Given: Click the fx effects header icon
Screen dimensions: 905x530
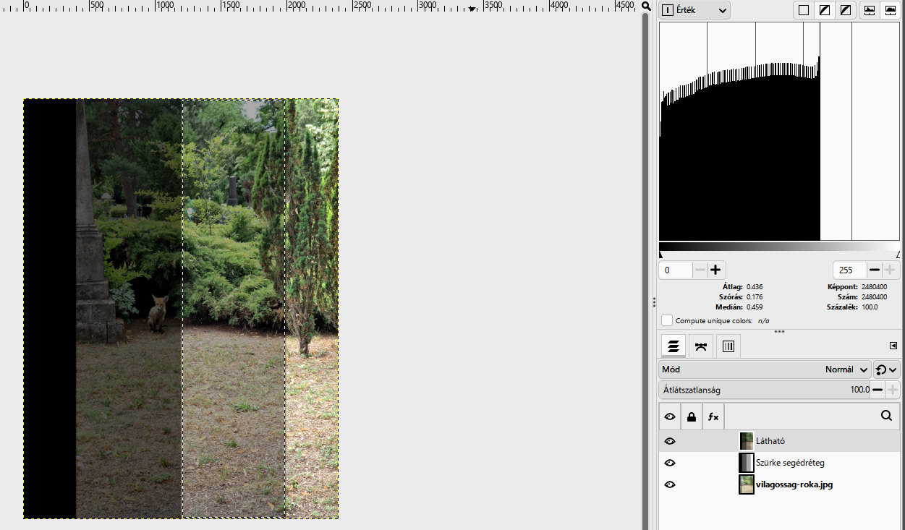Looking at the screenshot, I should click(713, 416).
